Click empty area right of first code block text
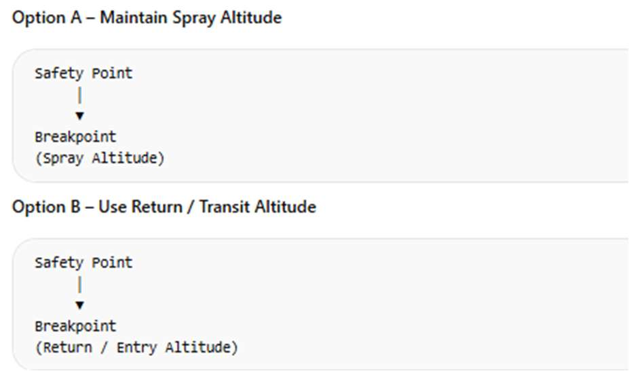 point(407,115)
